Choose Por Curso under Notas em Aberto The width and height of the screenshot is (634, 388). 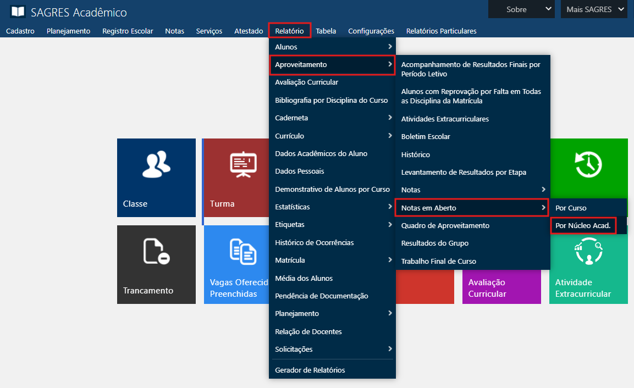571,208
